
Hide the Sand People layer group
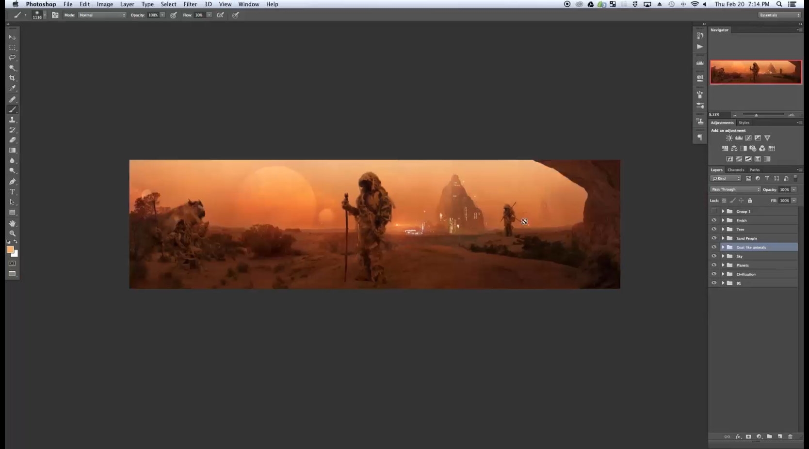point(714,238)
